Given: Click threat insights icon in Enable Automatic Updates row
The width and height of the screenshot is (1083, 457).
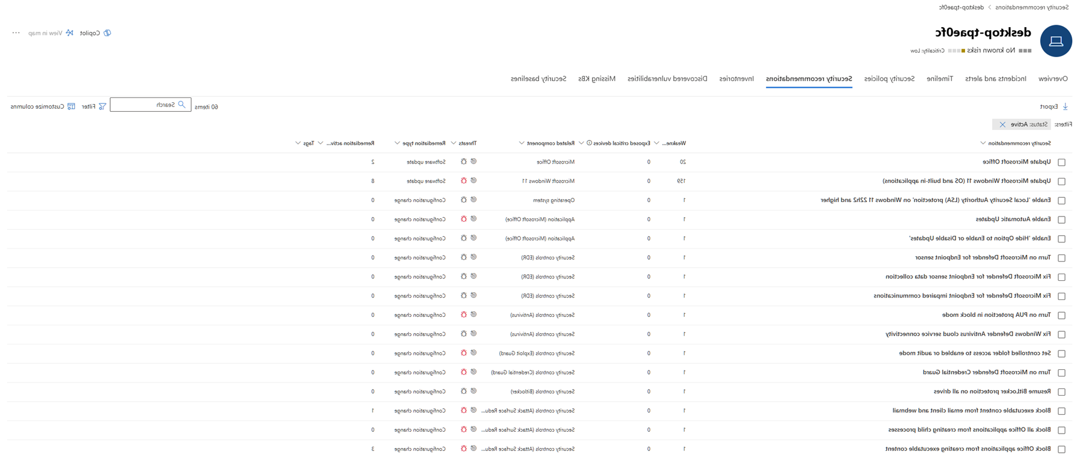Looking at the screenshot, I should [x=474, y=219].
